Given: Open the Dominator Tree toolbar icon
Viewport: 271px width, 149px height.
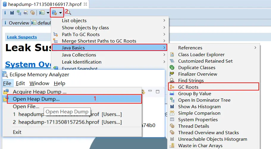Looking at the screenshot, I should point(19,13).
